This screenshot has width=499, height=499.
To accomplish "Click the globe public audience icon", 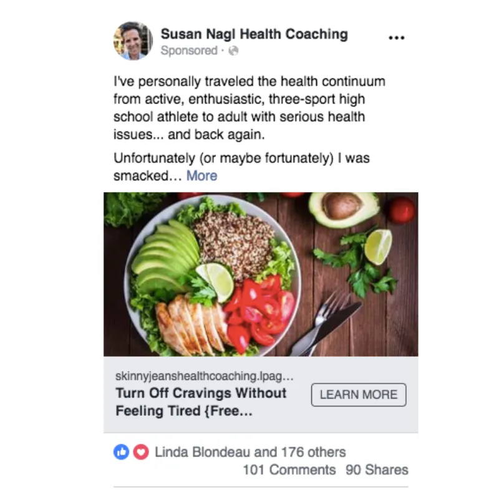I will point(233,51).
